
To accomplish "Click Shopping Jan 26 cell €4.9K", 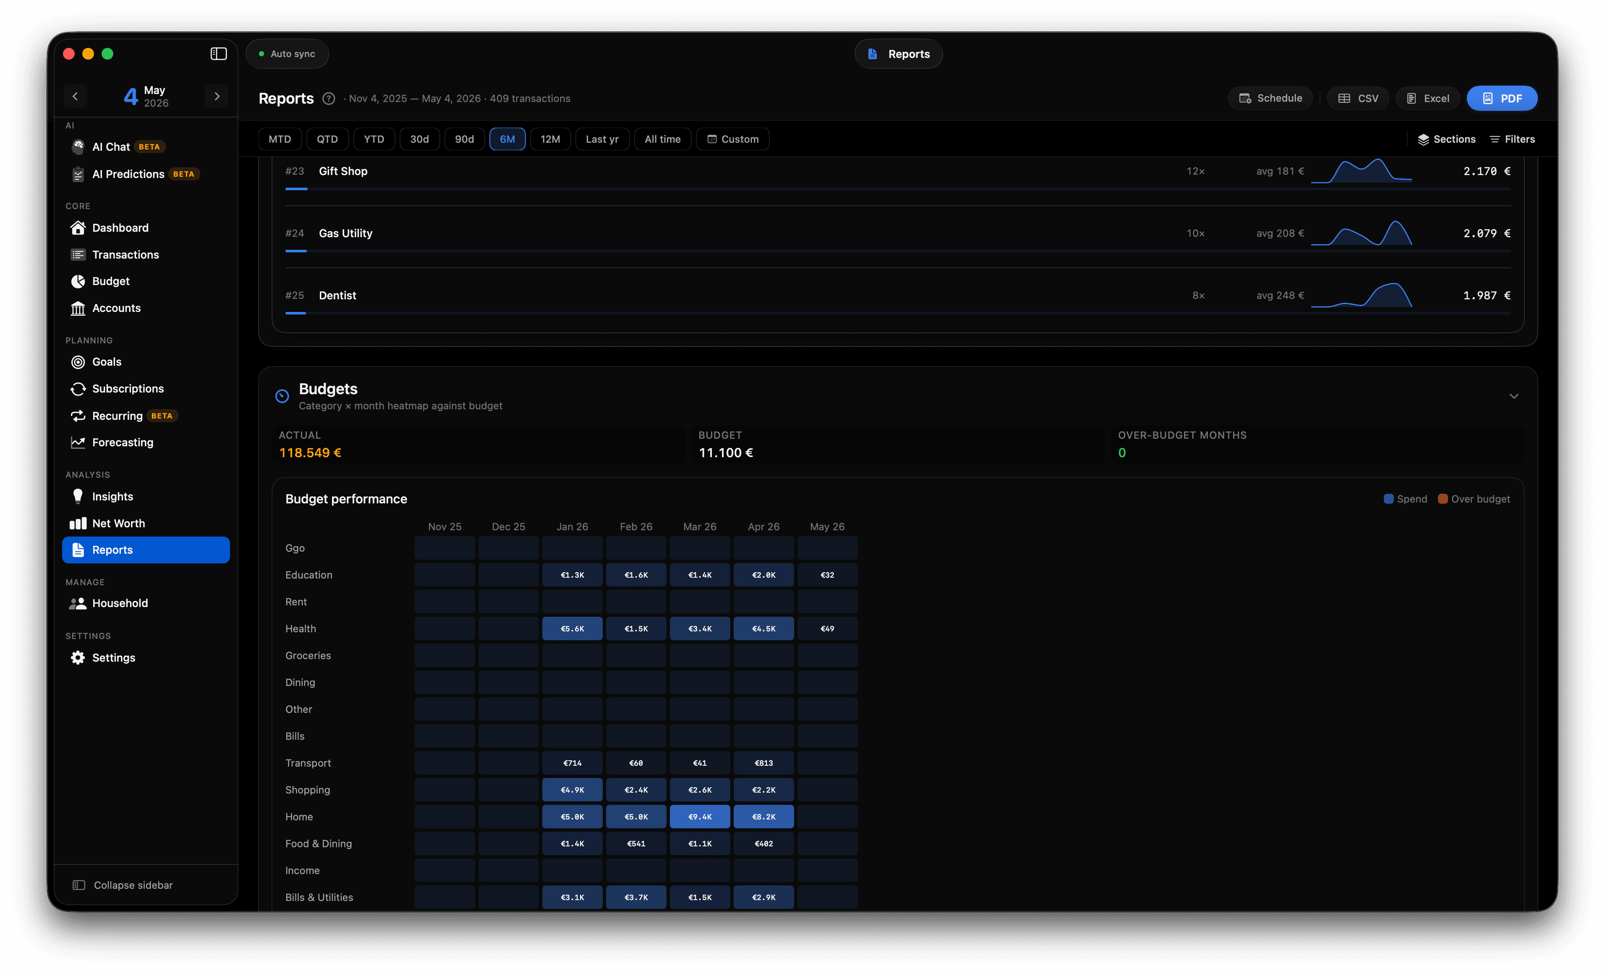I will [x=572, y=790].
